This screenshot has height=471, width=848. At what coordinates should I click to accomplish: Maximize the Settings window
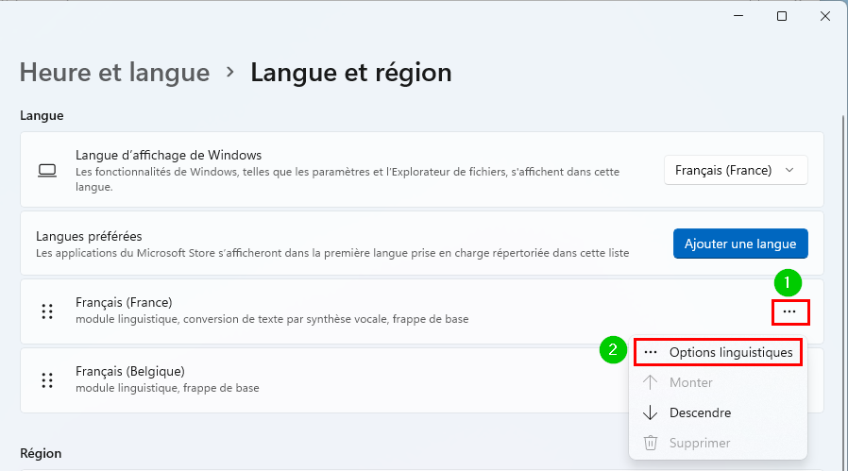point(782,16)
